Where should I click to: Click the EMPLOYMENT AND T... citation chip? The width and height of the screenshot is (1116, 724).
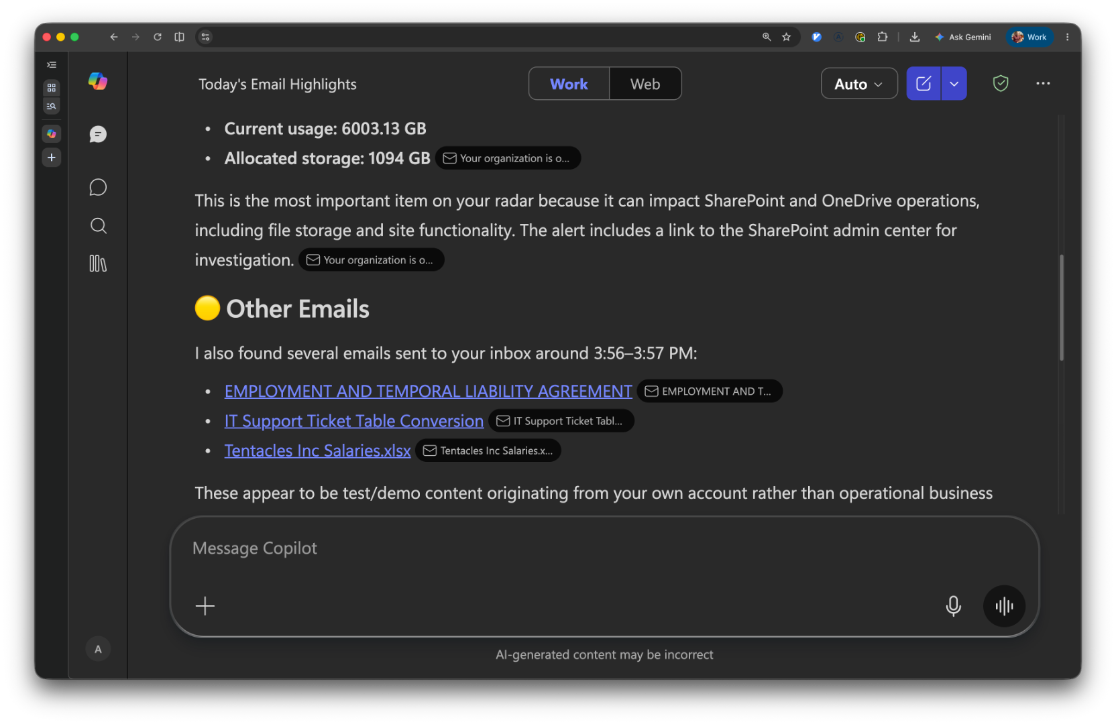click(x=710, y=391)
